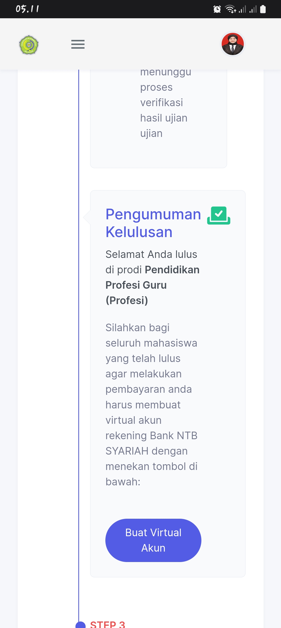
Task: Tap the university logo emblem
Action: pyautogui.click(x=29, y=45)
